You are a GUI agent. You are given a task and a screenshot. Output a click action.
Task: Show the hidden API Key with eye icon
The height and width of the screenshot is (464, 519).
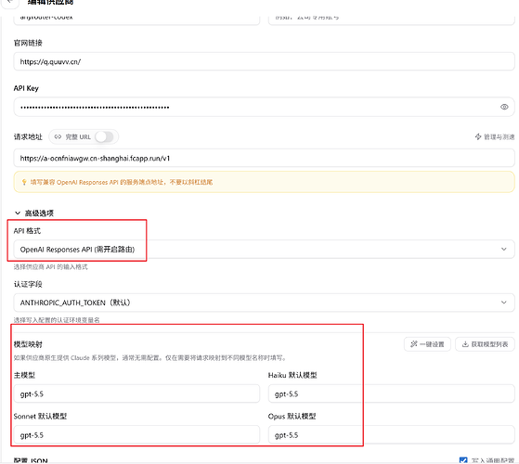(x=504, y=107)
